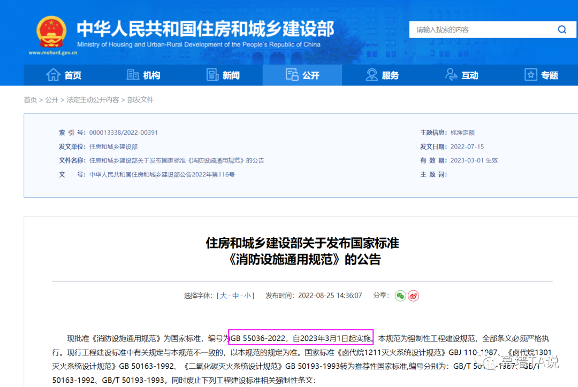This screenshot has width=578, height=387.
Task: Click the national emblem logo
Action: [x=51, y=31]
